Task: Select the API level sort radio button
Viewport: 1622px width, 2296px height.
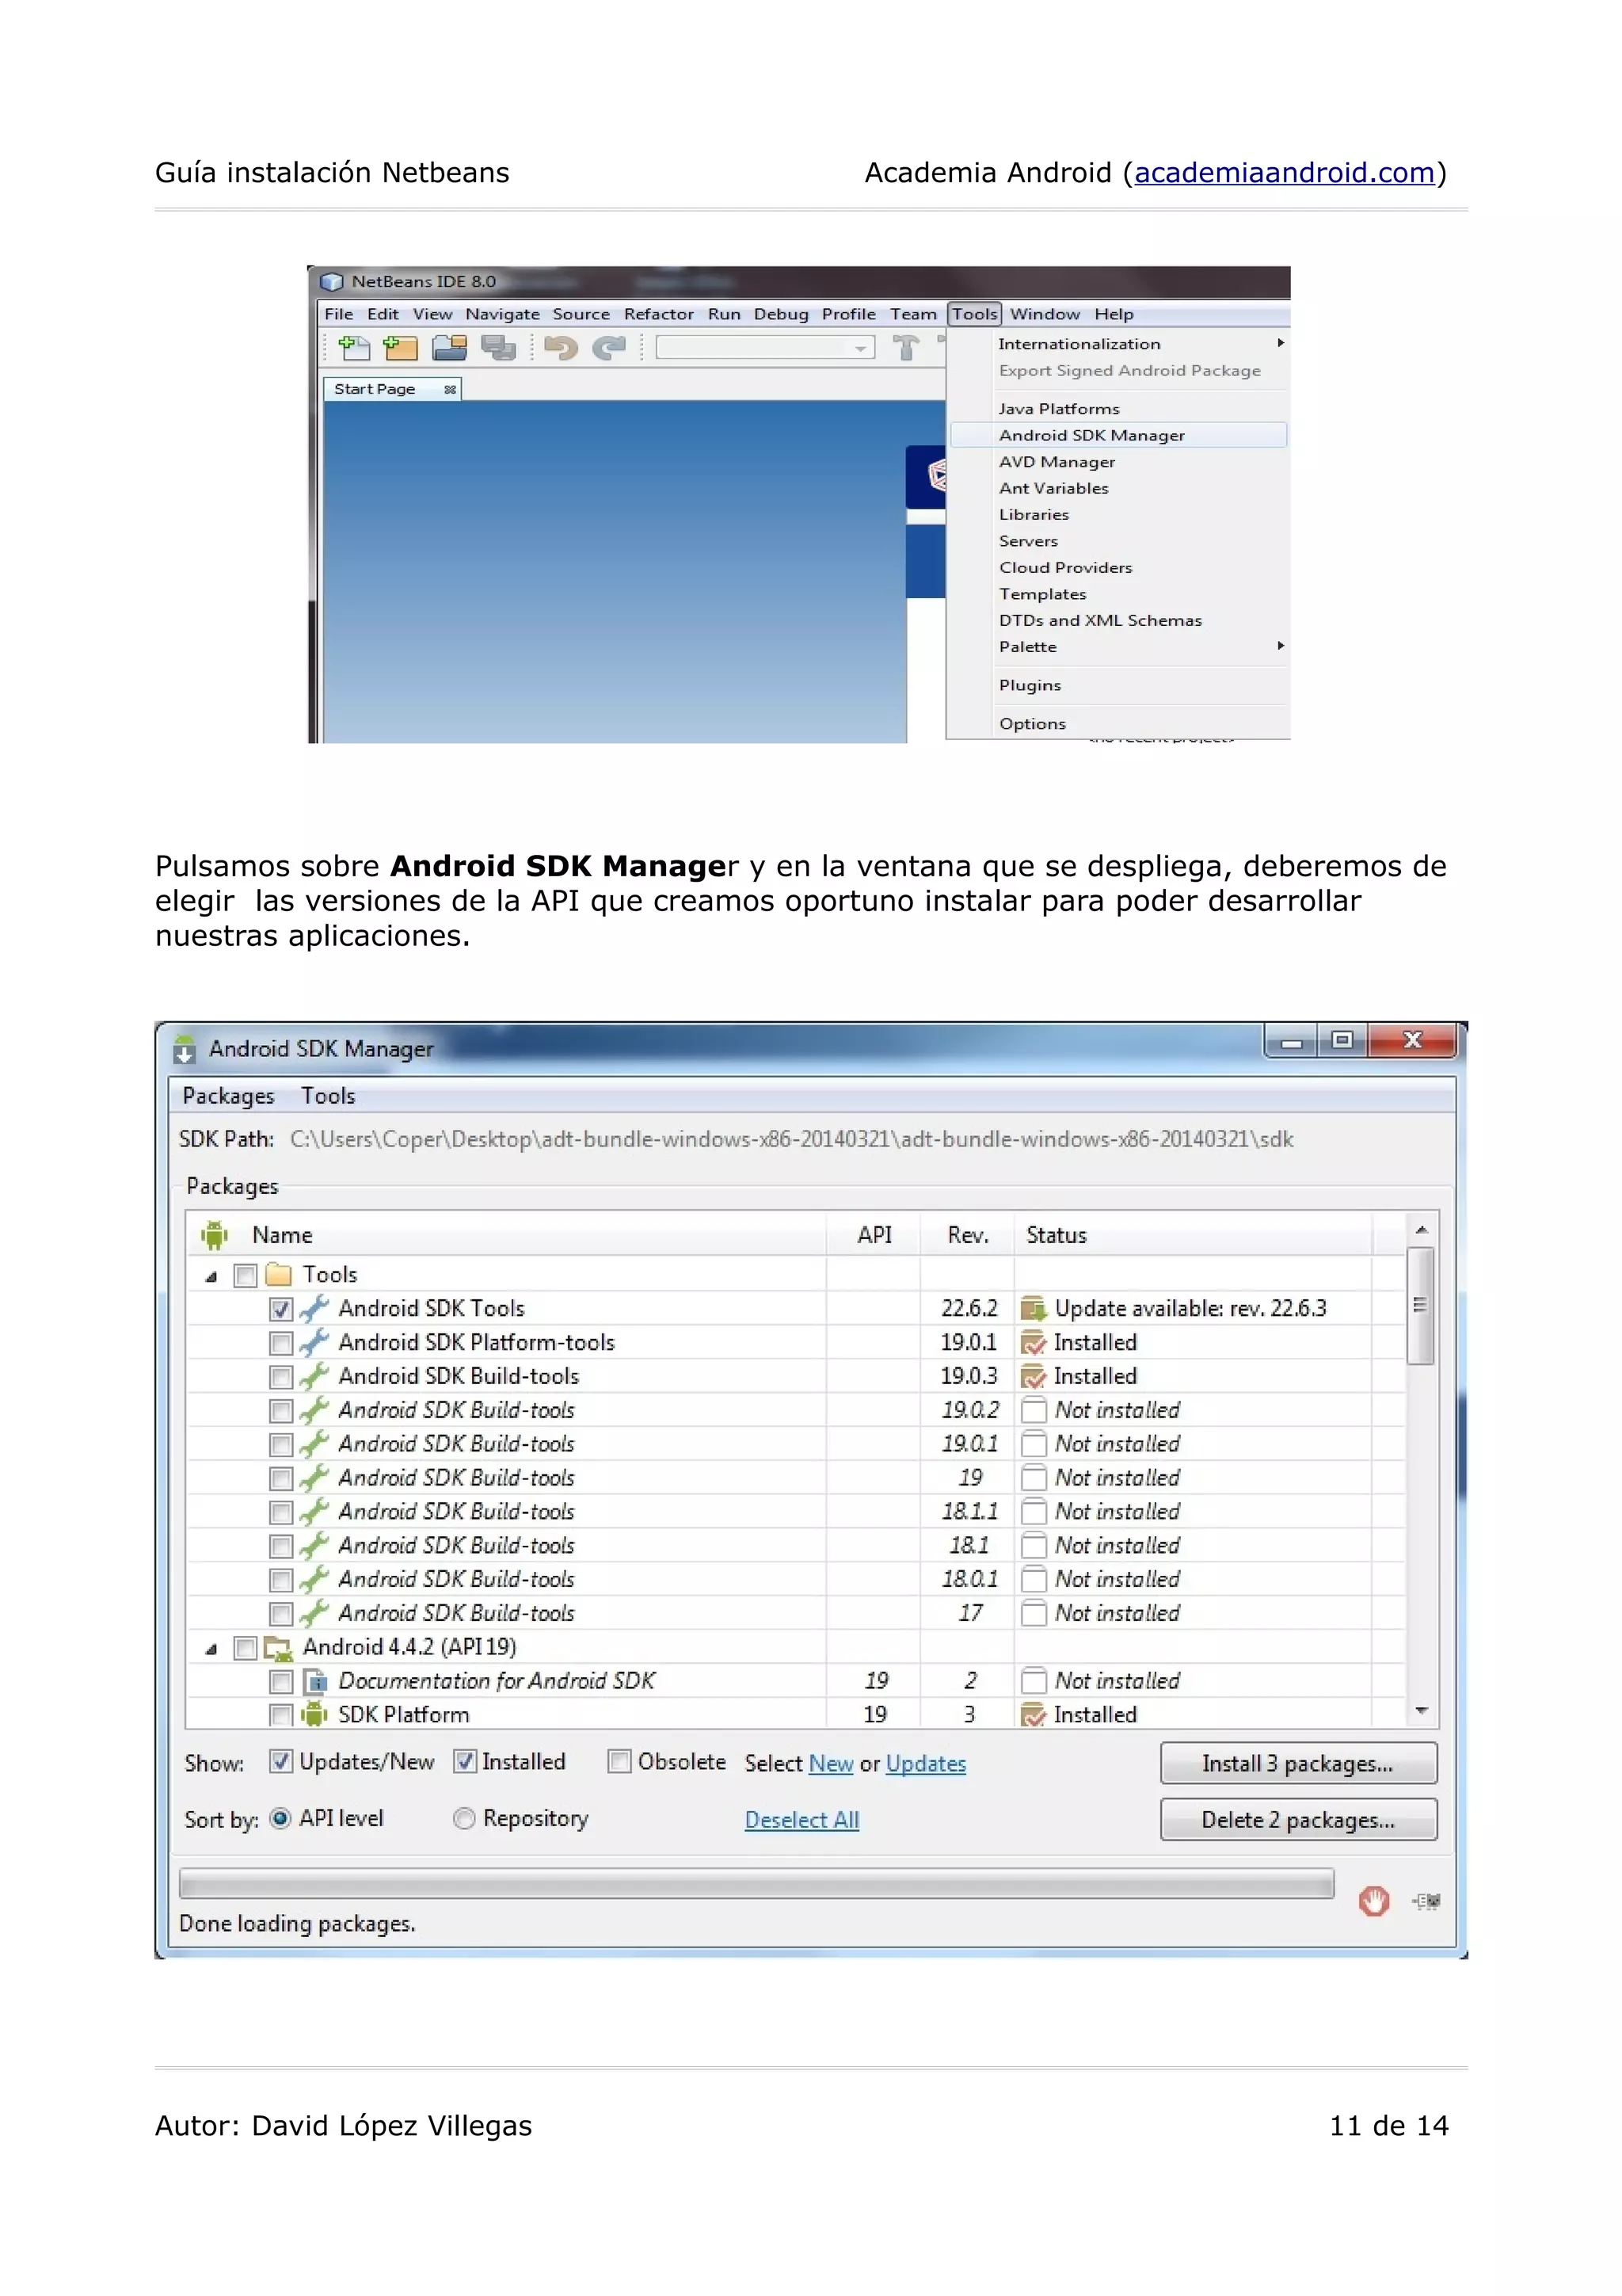Action: (281, 1818)
